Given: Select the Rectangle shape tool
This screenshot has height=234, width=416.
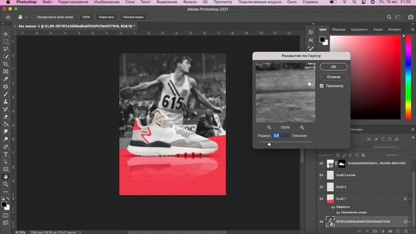Looking at the screenshot, I should [6, 169].
